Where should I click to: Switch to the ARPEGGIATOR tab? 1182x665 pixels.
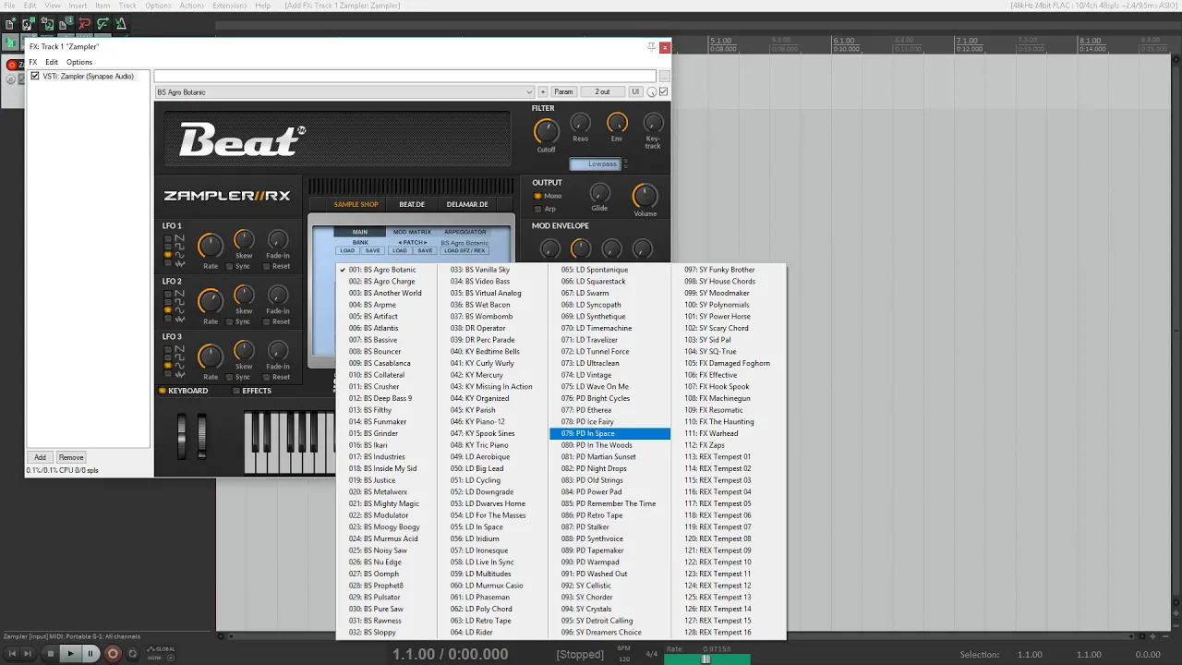coord(464,232)
